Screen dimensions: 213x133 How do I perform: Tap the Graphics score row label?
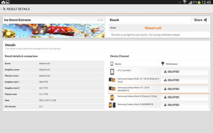(12, 70)
